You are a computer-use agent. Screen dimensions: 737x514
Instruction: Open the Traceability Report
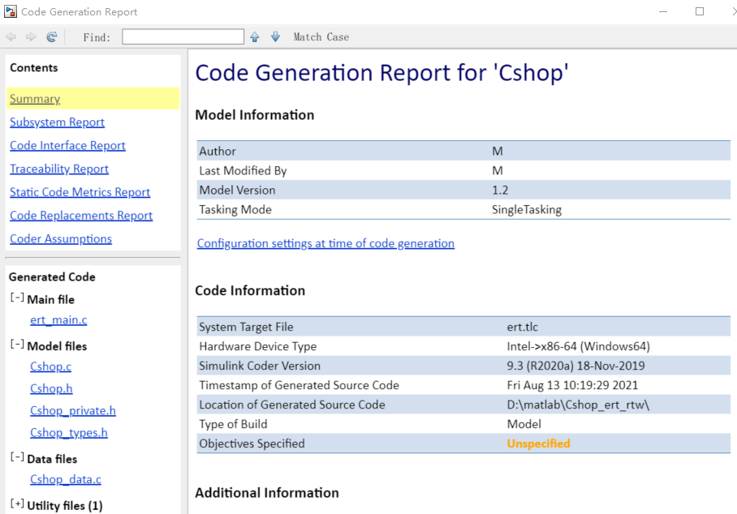coord(58,169)
